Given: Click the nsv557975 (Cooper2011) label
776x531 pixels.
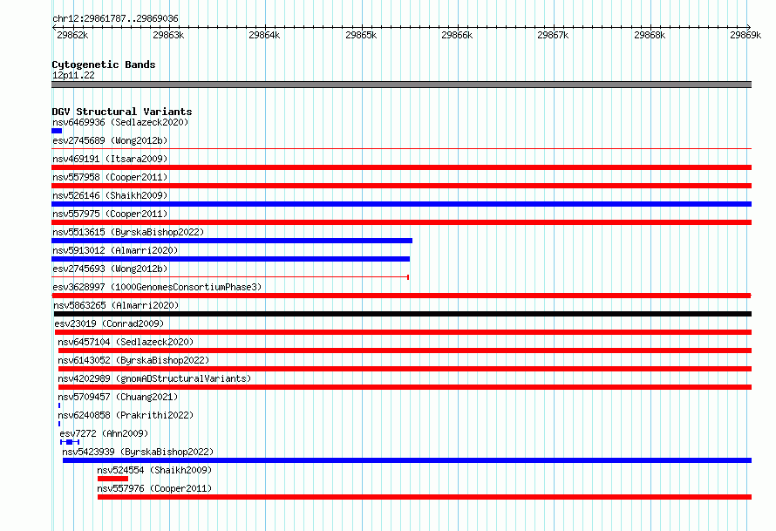Looking at the screenshot, I should [x=110, y=214].
